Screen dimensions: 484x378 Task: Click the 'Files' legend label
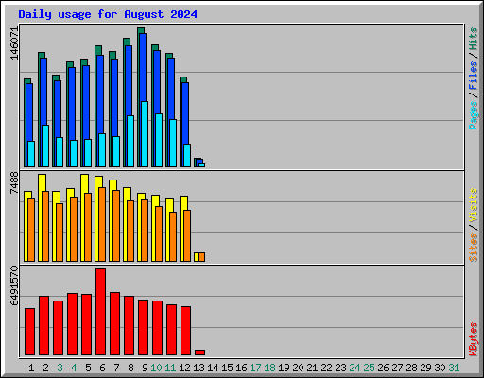point(474,76)
